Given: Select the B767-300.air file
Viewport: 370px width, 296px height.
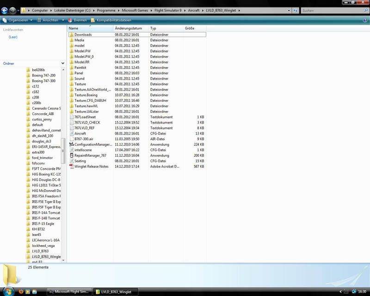Looking at the screenshot, I should [x=84, y=139].
